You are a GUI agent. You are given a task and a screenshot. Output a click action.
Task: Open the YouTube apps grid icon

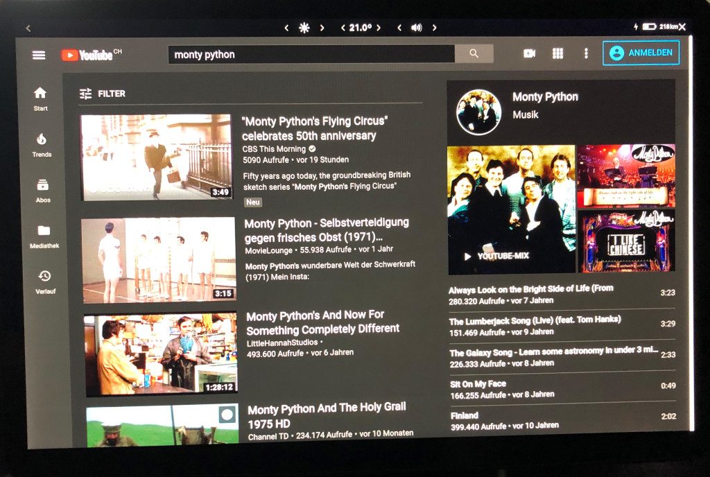[558, 53]
